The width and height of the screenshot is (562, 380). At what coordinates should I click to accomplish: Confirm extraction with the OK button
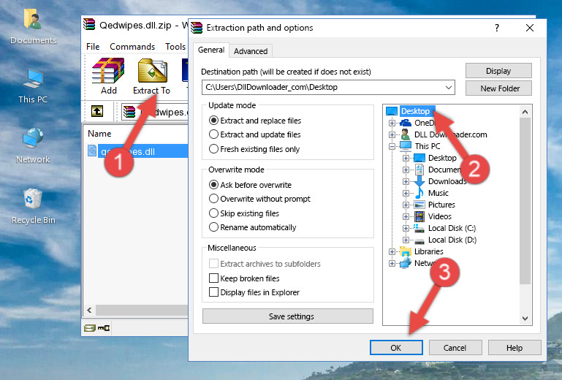(x=396, y=348)
